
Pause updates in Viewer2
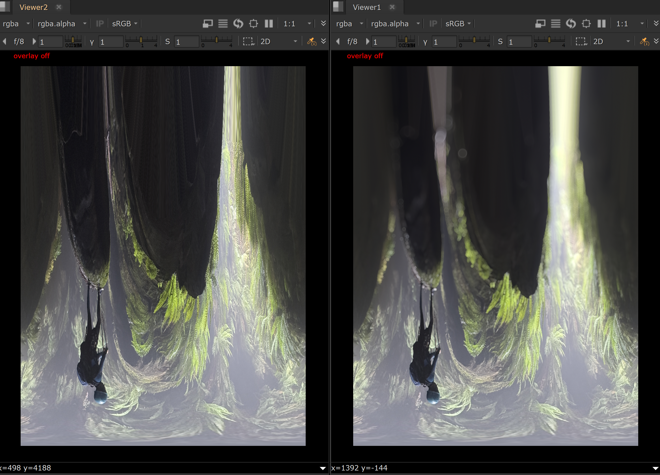click(x=269, y=23)
